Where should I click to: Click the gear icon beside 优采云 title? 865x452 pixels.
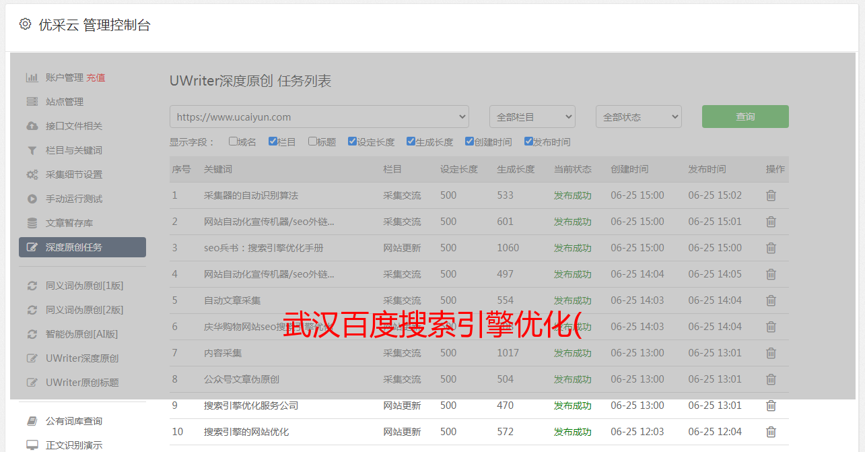[25, 24]
